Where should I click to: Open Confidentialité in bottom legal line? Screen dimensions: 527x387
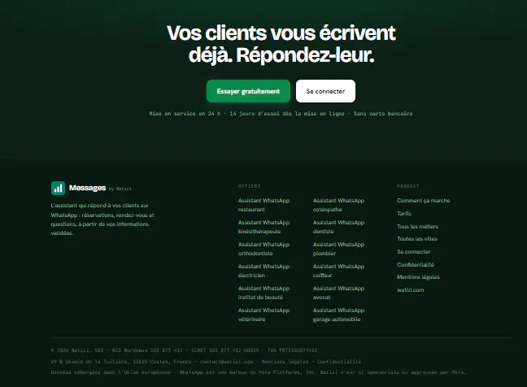(339, 362)
